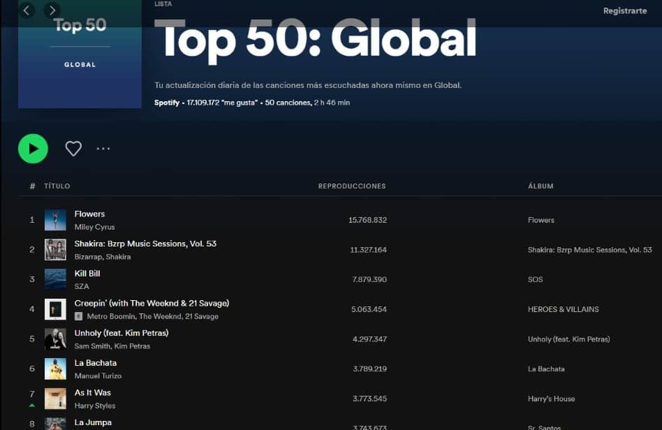662x430 pixels.
Task: Select play count 11.327.164
Action: pos(369,250)
